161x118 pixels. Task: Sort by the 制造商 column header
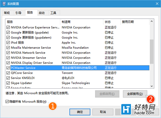click(x=82, y=22)
